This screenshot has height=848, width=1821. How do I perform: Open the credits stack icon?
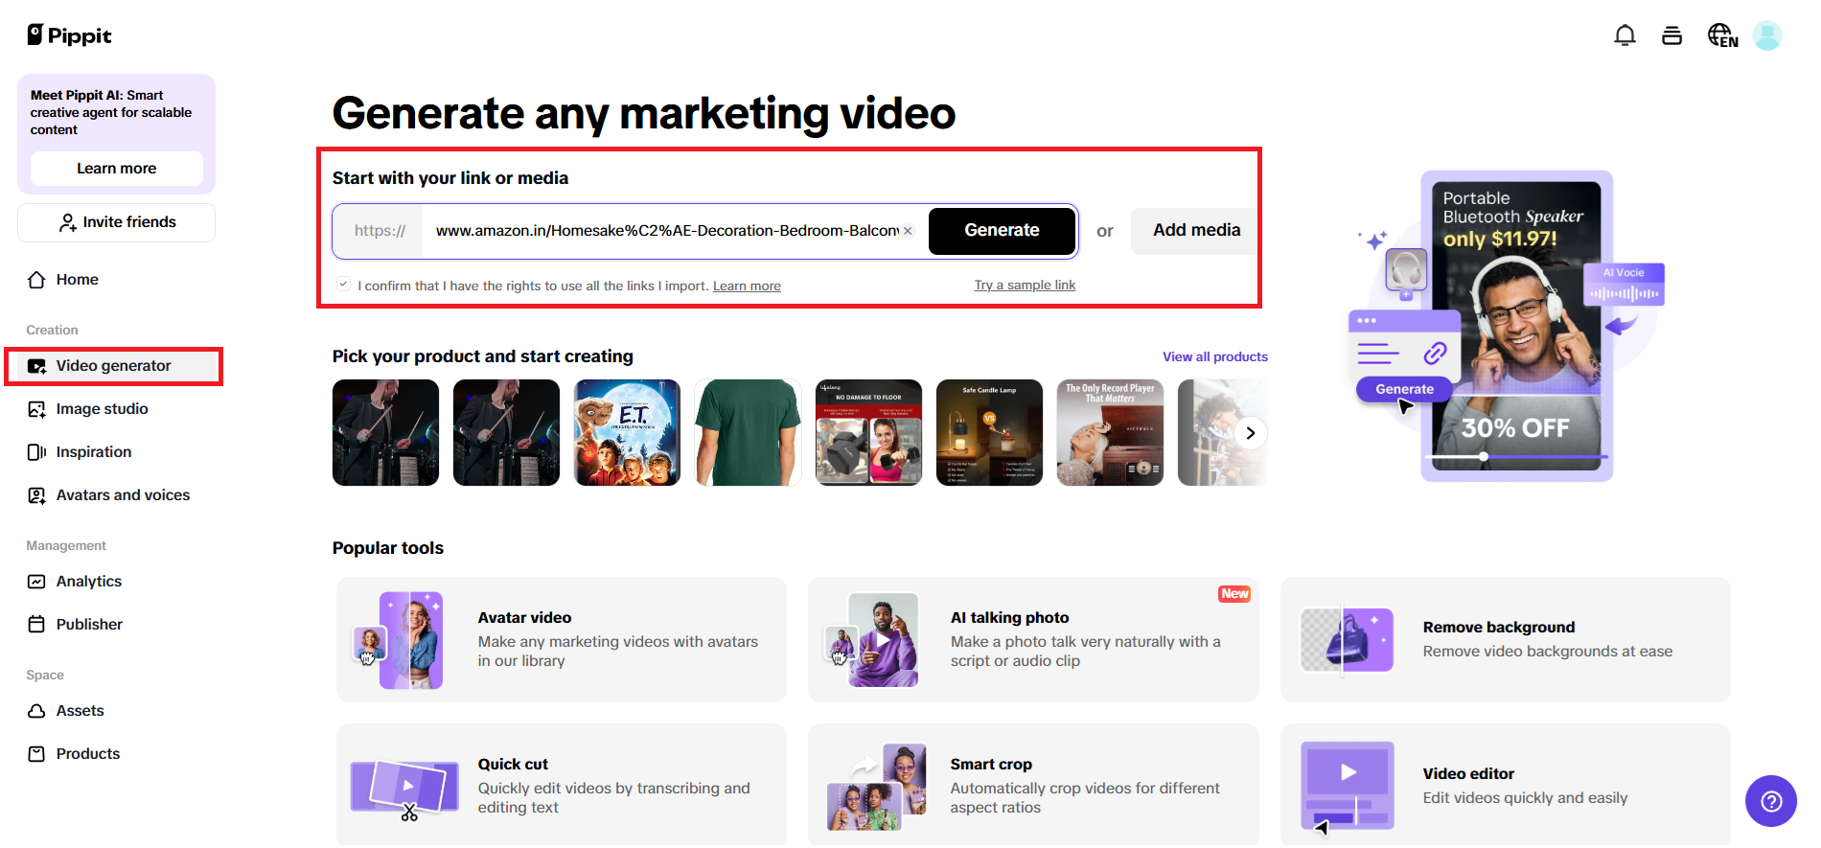click(1671, 35)
